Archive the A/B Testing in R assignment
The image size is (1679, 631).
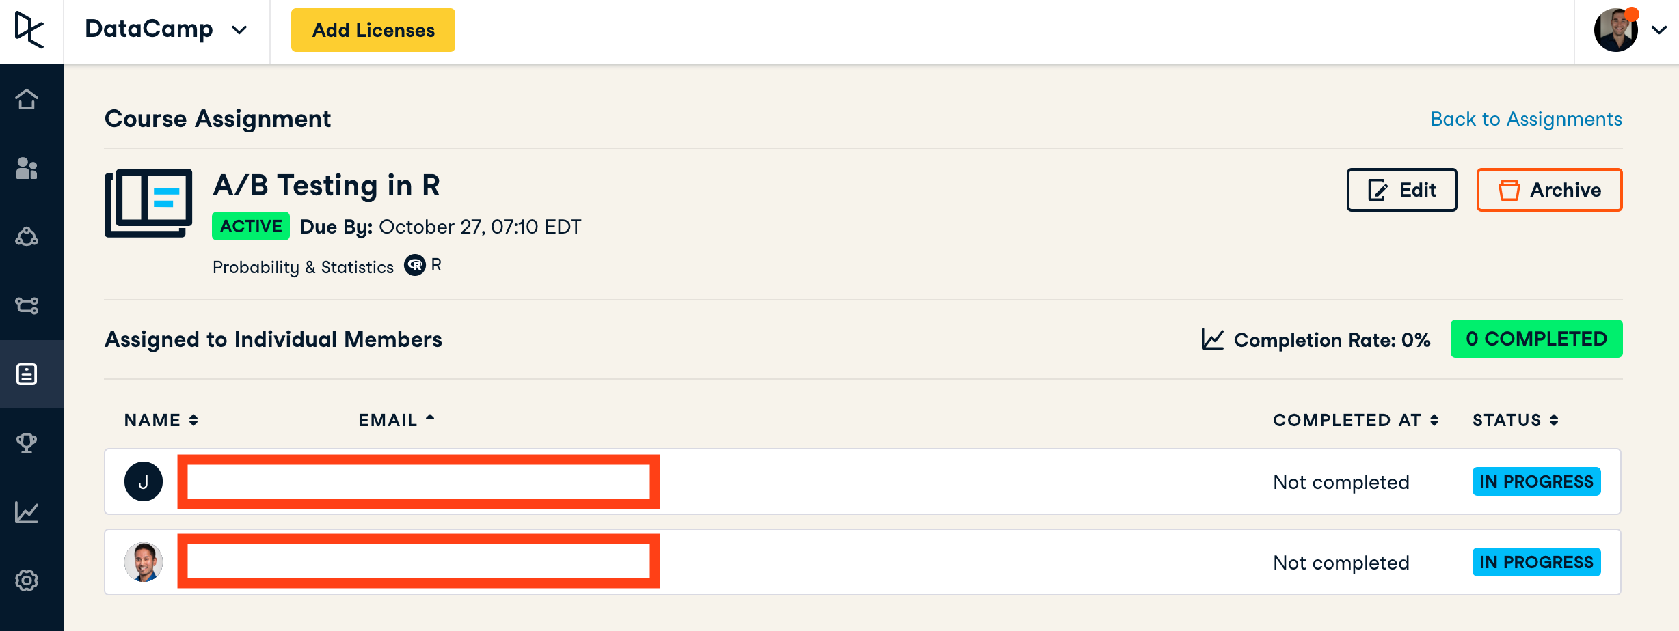point(1549,190)
